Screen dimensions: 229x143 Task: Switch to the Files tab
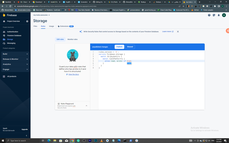[x=35, y=26]
